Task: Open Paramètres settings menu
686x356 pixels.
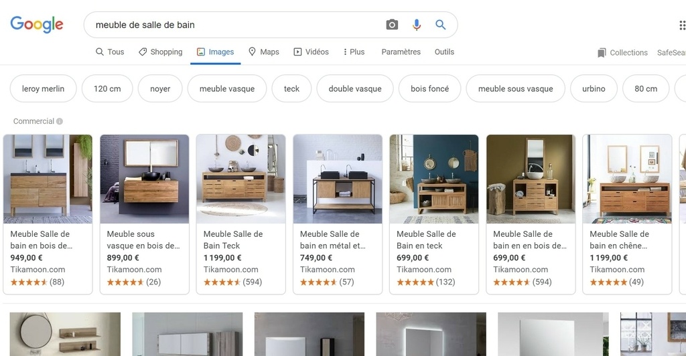Action: pos(401,52)
